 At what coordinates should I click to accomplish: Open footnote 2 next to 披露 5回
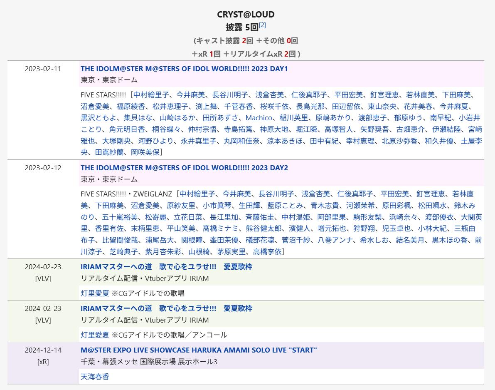[262, 25]
